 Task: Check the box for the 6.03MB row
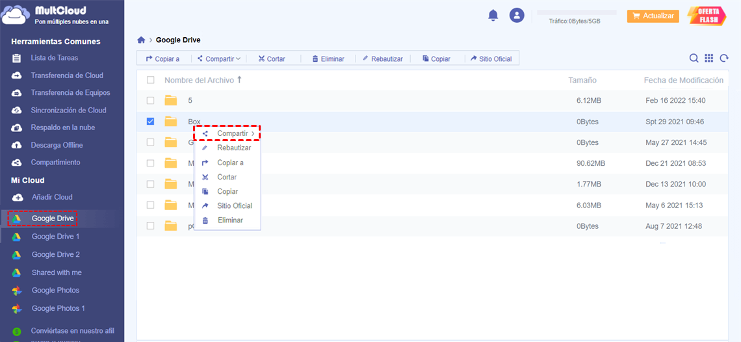(x=150, y=205)
